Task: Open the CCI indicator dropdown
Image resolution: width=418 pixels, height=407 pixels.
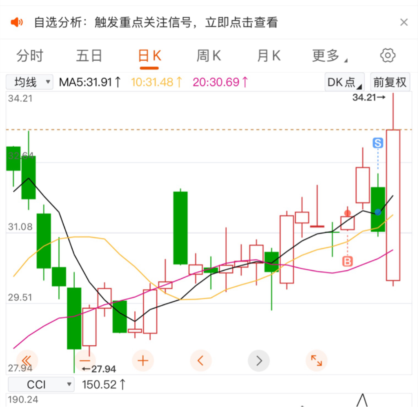Action: [41, 384]
